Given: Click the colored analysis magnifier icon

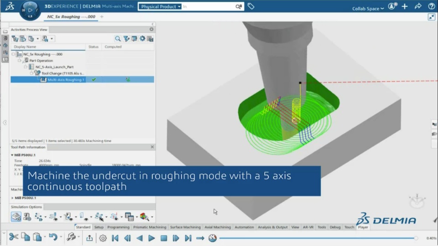Looking at the screenshot, I should pos(144,217).
